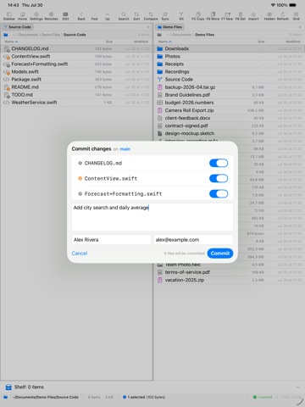
Task: Select Camera Roll Export.zip in right pane
Action: [230, 110]
